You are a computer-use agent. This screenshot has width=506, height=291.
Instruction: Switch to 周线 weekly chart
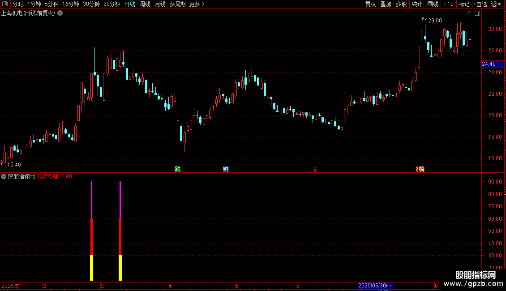pyautogui.click(x=145, y=4)
